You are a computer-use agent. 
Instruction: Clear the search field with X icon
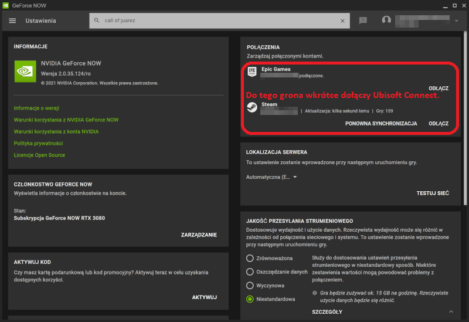[x=342, y=21]
